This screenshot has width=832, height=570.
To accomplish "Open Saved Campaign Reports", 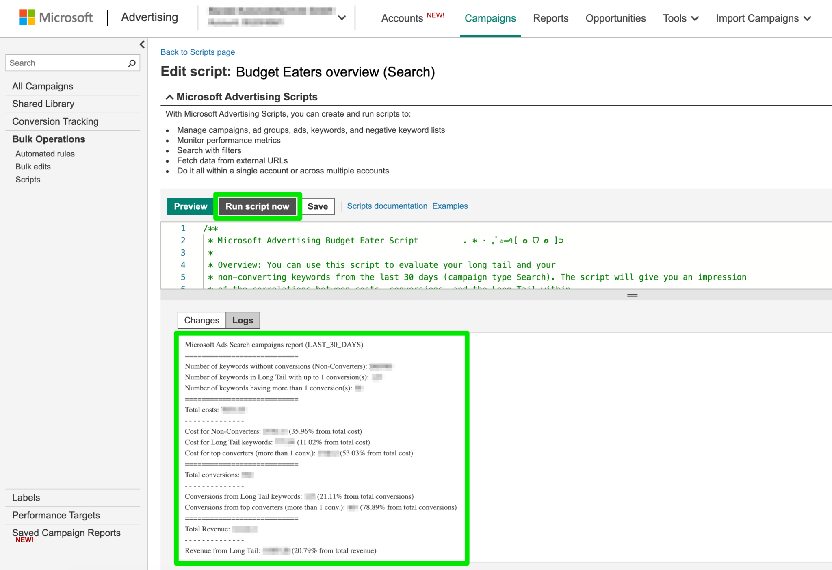I will click(66, 533).
